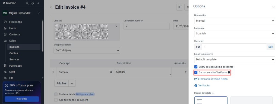278x104 pixels.
Task: Select Quotes under Sales
Action: coord(14,53)
